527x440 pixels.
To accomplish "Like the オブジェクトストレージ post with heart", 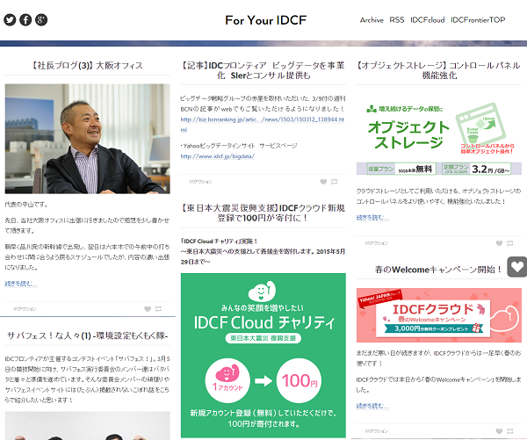I will click(x=499, y=243).
